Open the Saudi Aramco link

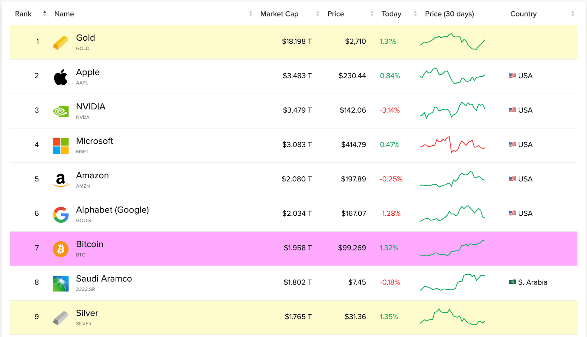coord(104,279)
